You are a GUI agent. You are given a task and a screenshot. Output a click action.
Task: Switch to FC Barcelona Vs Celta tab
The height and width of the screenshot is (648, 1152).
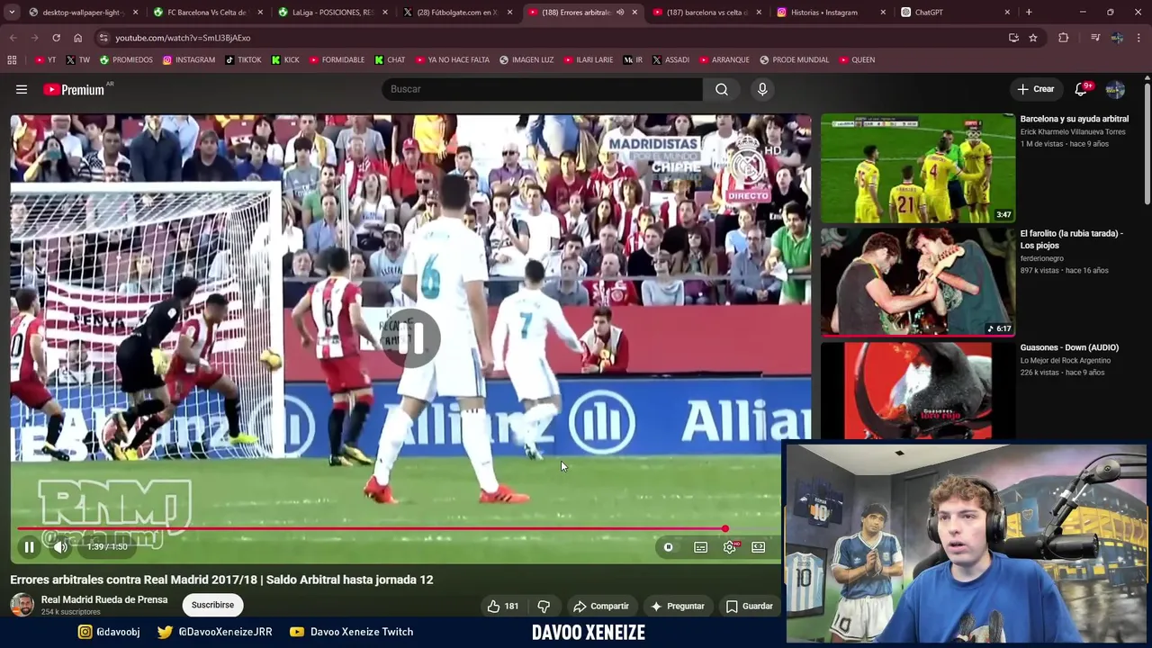pyautogui.click(x=209, y=13)
